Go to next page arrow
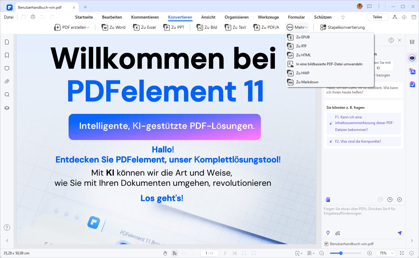 pos(225,253)
